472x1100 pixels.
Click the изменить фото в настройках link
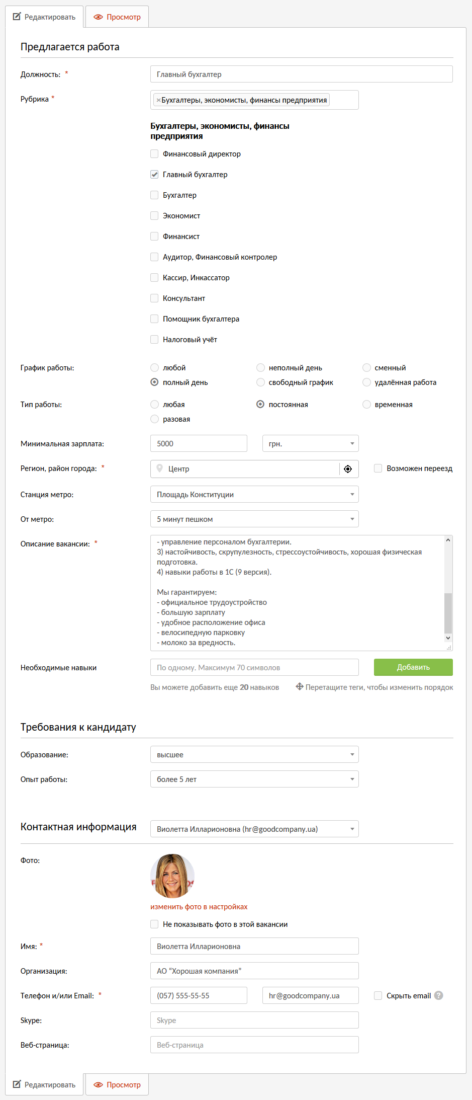coord(199,907)
